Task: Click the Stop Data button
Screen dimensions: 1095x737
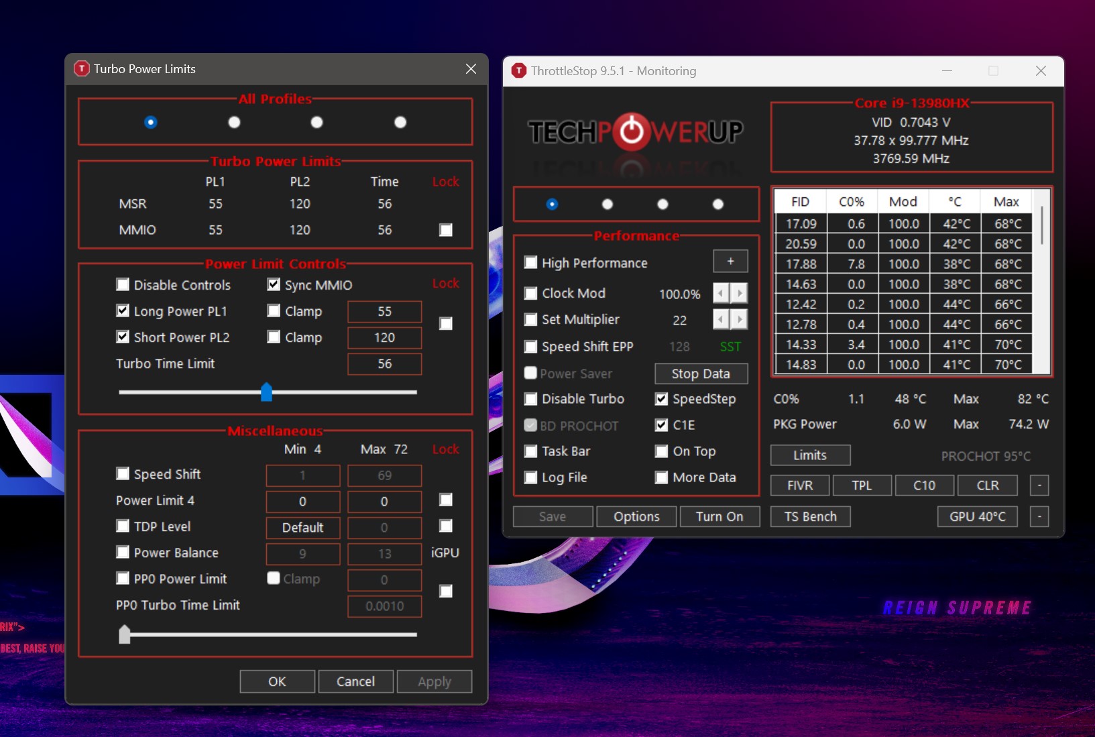Action: pyautogui.click(x=701, y=374)
